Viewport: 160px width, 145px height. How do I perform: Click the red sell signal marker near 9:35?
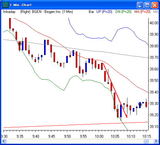coord(19,43)
